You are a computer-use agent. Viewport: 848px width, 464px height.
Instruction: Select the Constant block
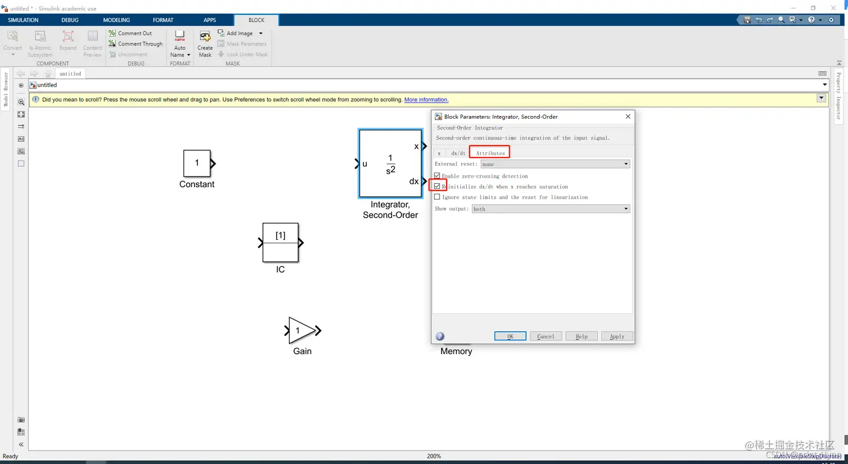(x=197, y=163)
